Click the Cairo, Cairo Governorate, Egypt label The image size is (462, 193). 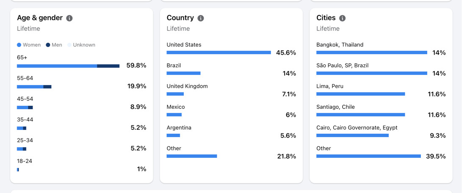tap(357, 127)
